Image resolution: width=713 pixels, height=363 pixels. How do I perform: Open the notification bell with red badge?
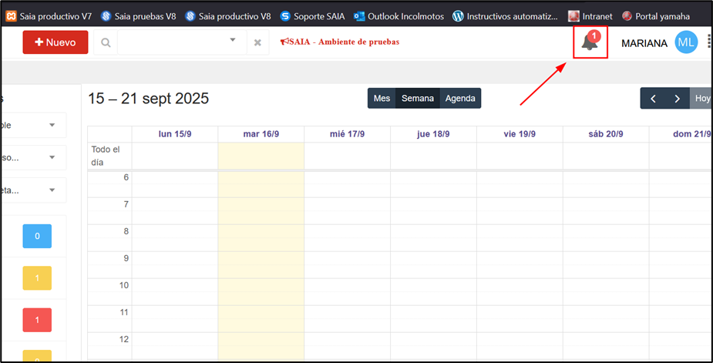590,42
